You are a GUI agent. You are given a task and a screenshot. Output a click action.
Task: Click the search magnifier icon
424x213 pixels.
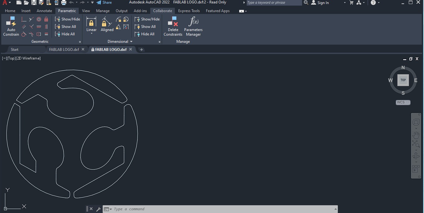tap(306, 2)
